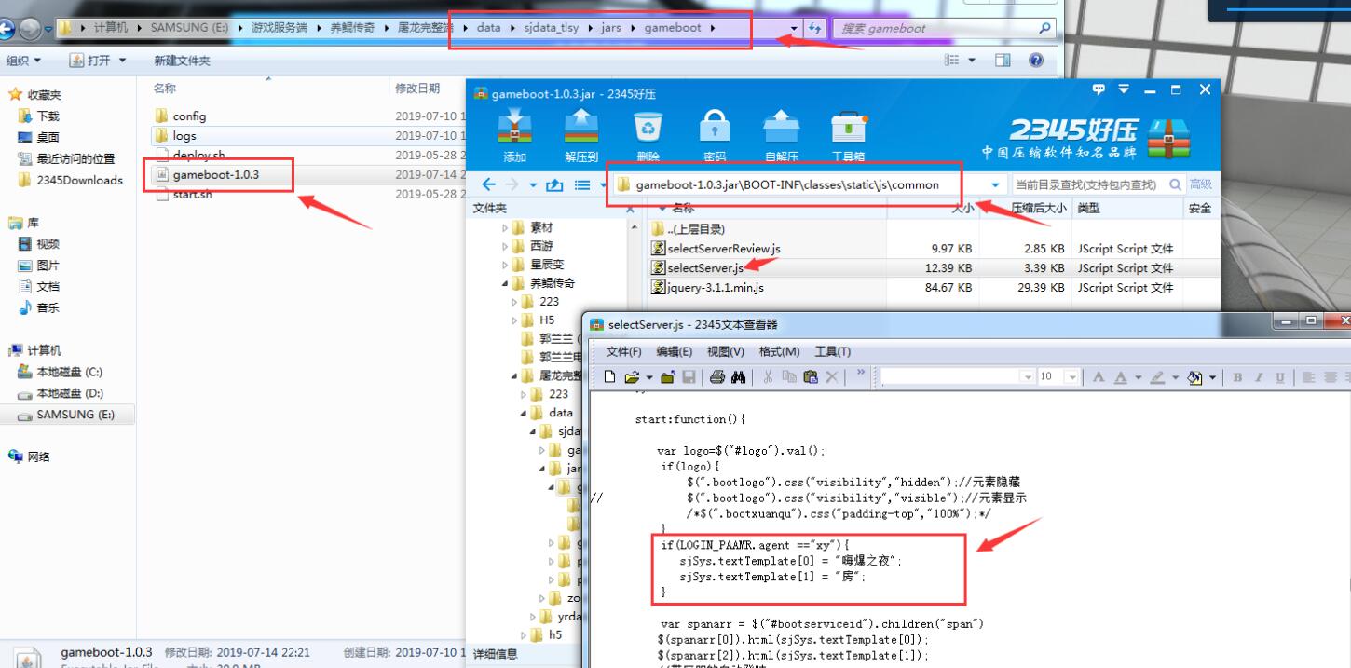The height and width of the screenshot is (668, 1351).
Task: Toggle Underline formatting button
Action: [1280, 377]
